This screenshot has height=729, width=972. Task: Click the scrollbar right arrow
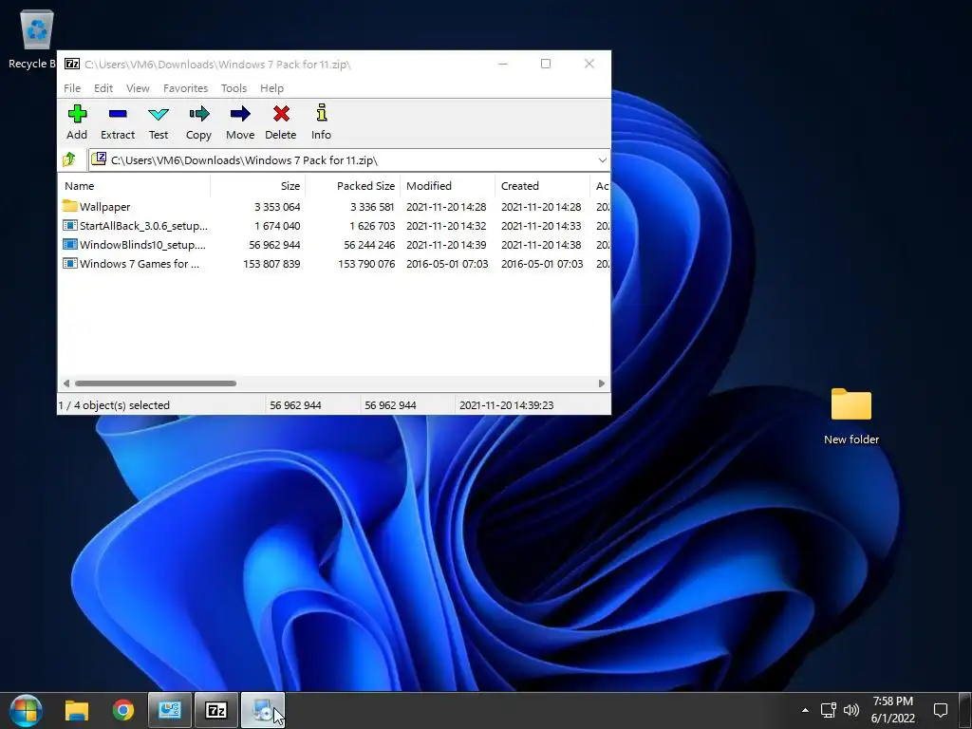pyautogui.click(x=601, y=383)
